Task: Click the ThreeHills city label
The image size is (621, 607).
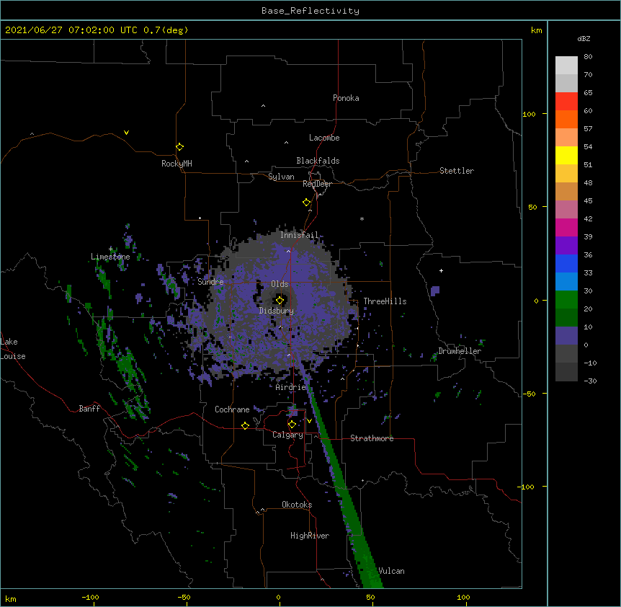Action: click(x=385, y=301)
